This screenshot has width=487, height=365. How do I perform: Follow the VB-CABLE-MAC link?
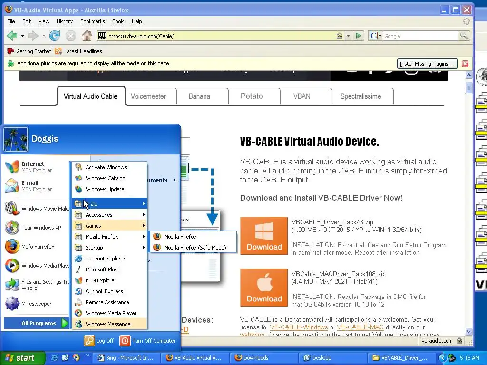point(360,327)
